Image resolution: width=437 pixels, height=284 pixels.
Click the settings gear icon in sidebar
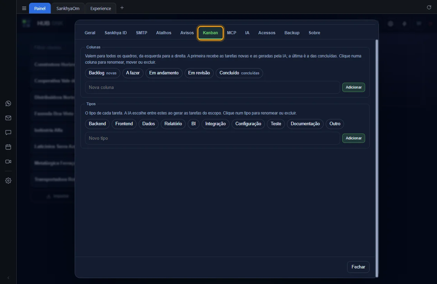click(x=8, y=181)
